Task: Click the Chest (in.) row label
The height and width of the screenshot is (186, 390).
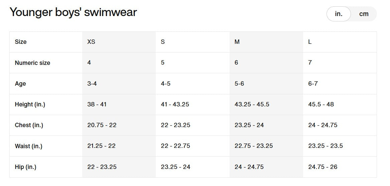Action: pos(29,125)
